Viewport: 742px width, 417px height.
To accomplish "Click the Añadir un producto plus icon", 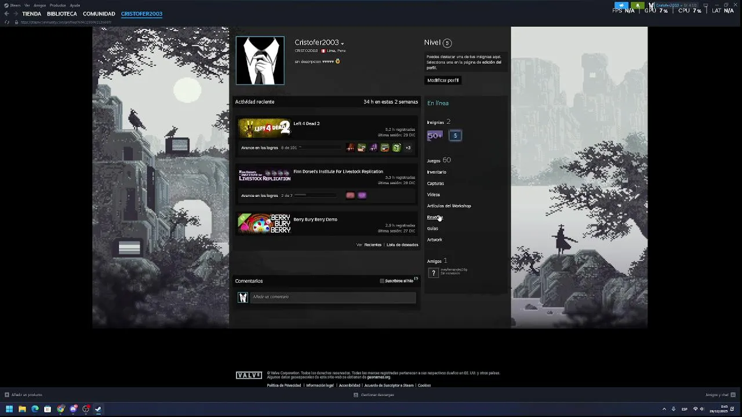I will (x=6, y=395).
